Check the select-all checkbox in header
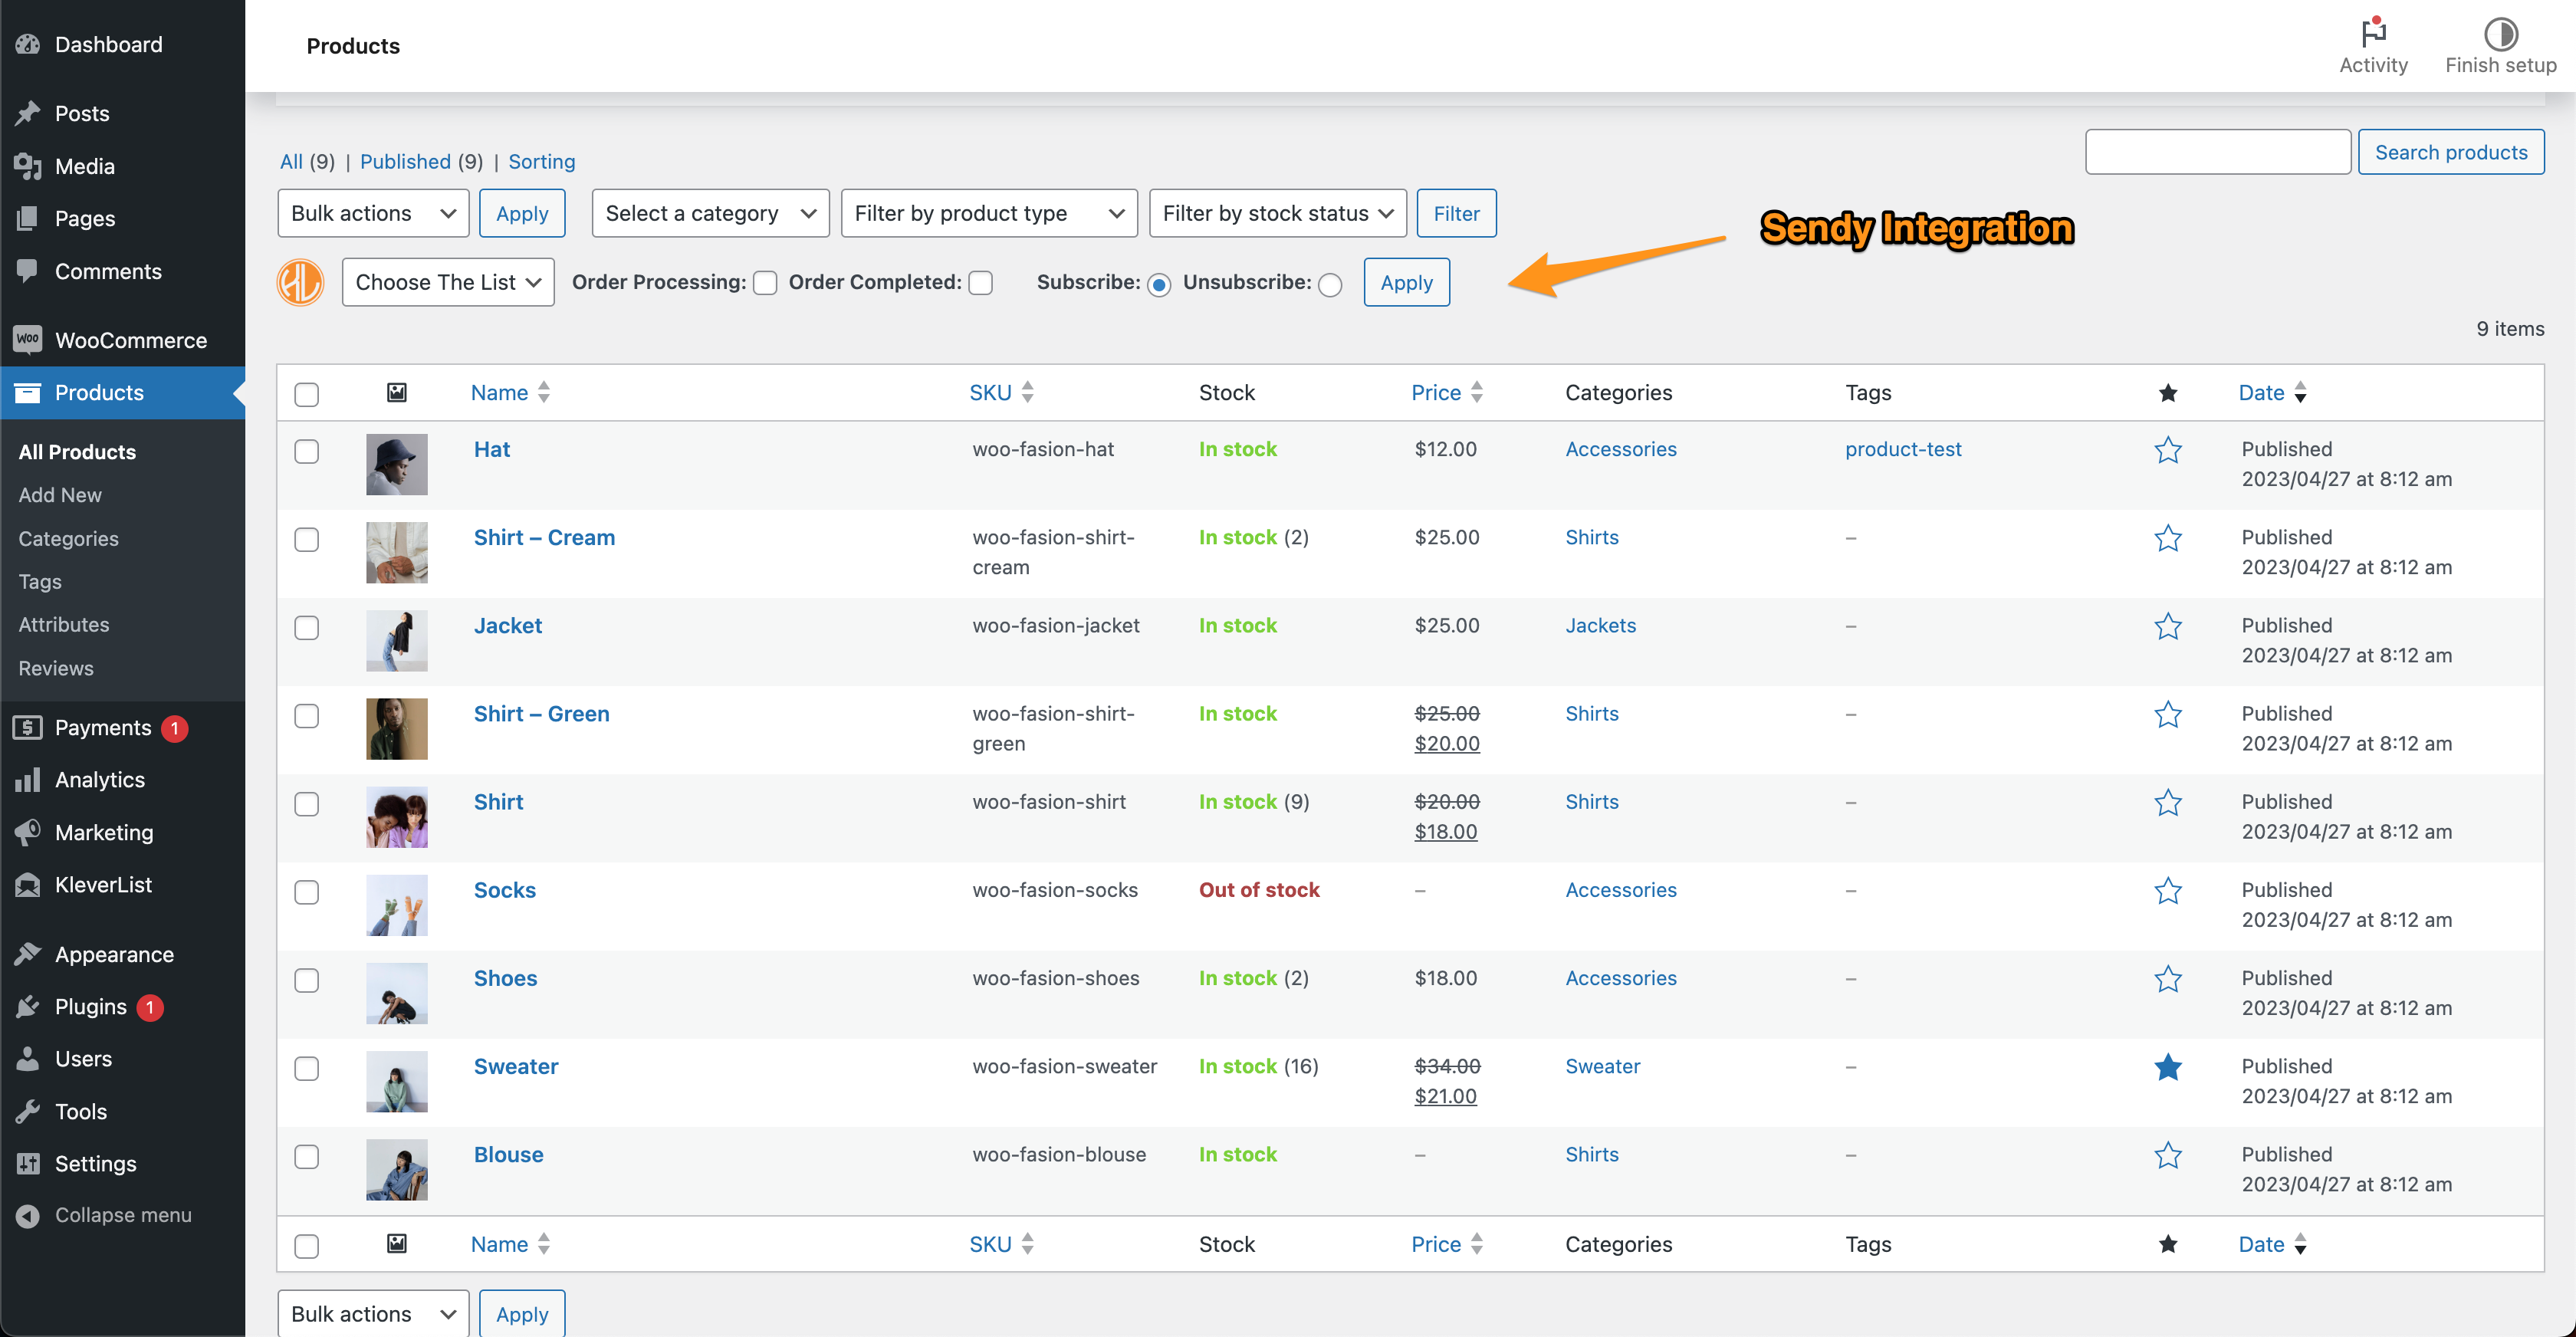Viewport: 2576px width, 1337px height. (x=307, y=394)
